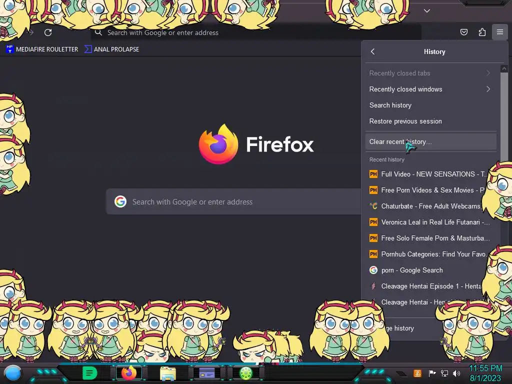
Task: Choose Search history
Action: (x=430, y=105)
